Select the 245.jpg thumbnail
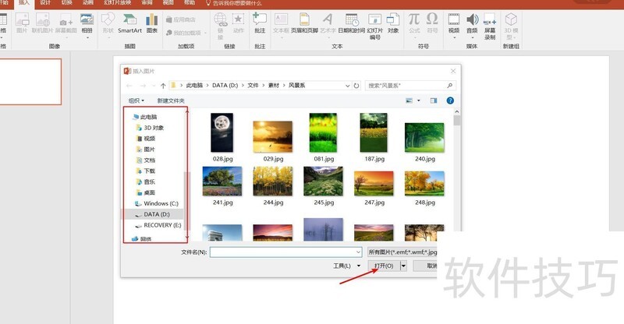624x324 pixels. point(323,181)
